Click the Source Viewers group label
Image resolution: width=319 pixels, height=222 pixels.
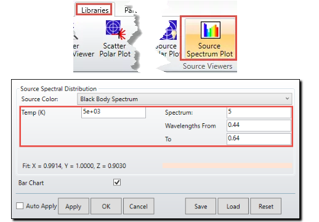point(208,66)
